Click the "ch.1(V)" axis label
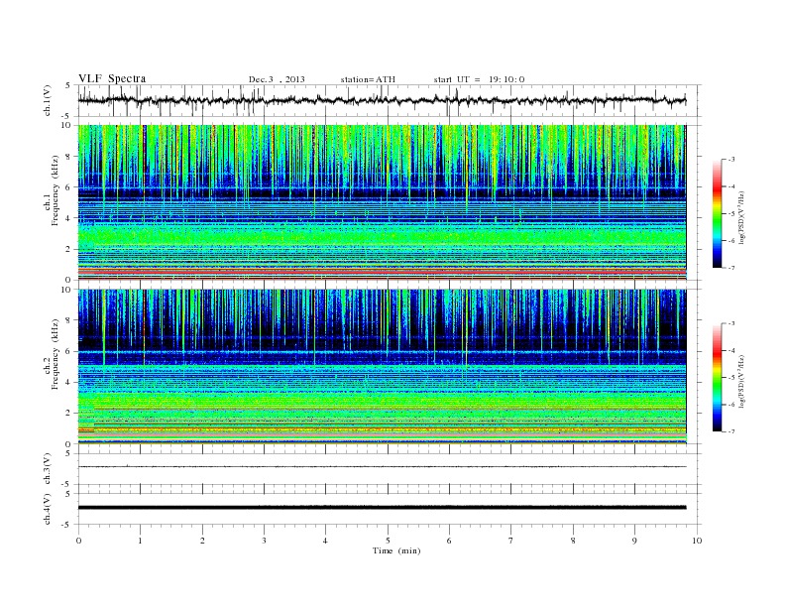The height and width of the screenshot is (607, 785). click(x=48, y=100)
